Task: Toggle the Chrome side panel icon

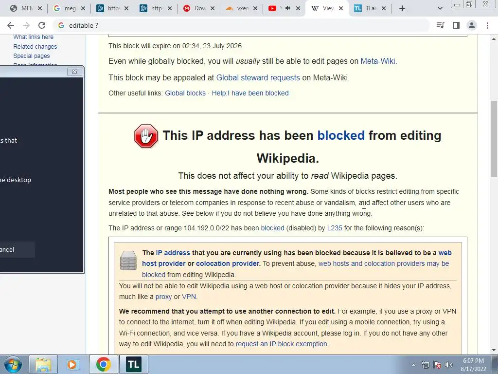Action: 456,25
